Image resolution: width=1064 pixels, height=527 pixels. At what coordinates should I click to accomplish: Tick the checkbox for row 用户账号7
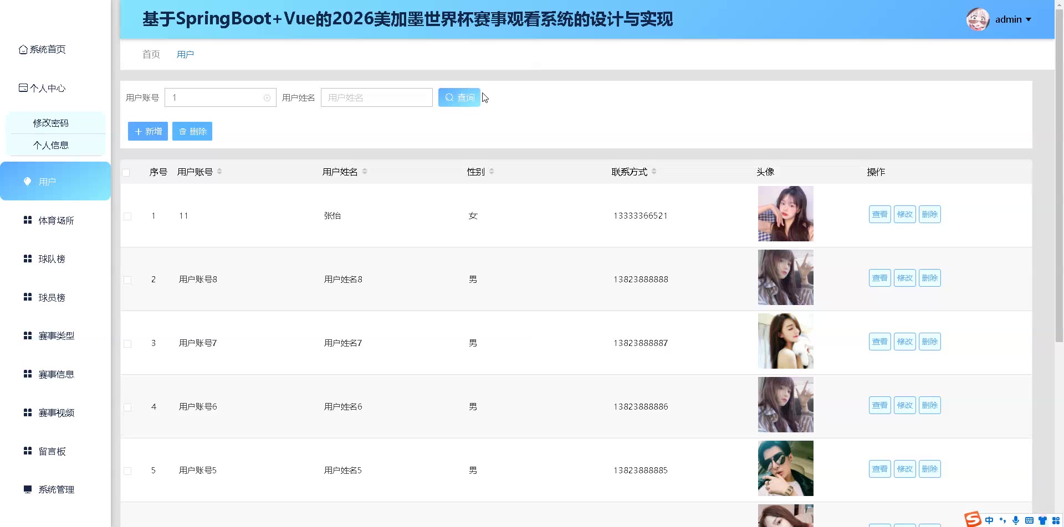click(x=127, y=344)
